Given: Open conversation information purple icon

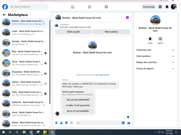Looking at the screenshot, I should (127, 18).
